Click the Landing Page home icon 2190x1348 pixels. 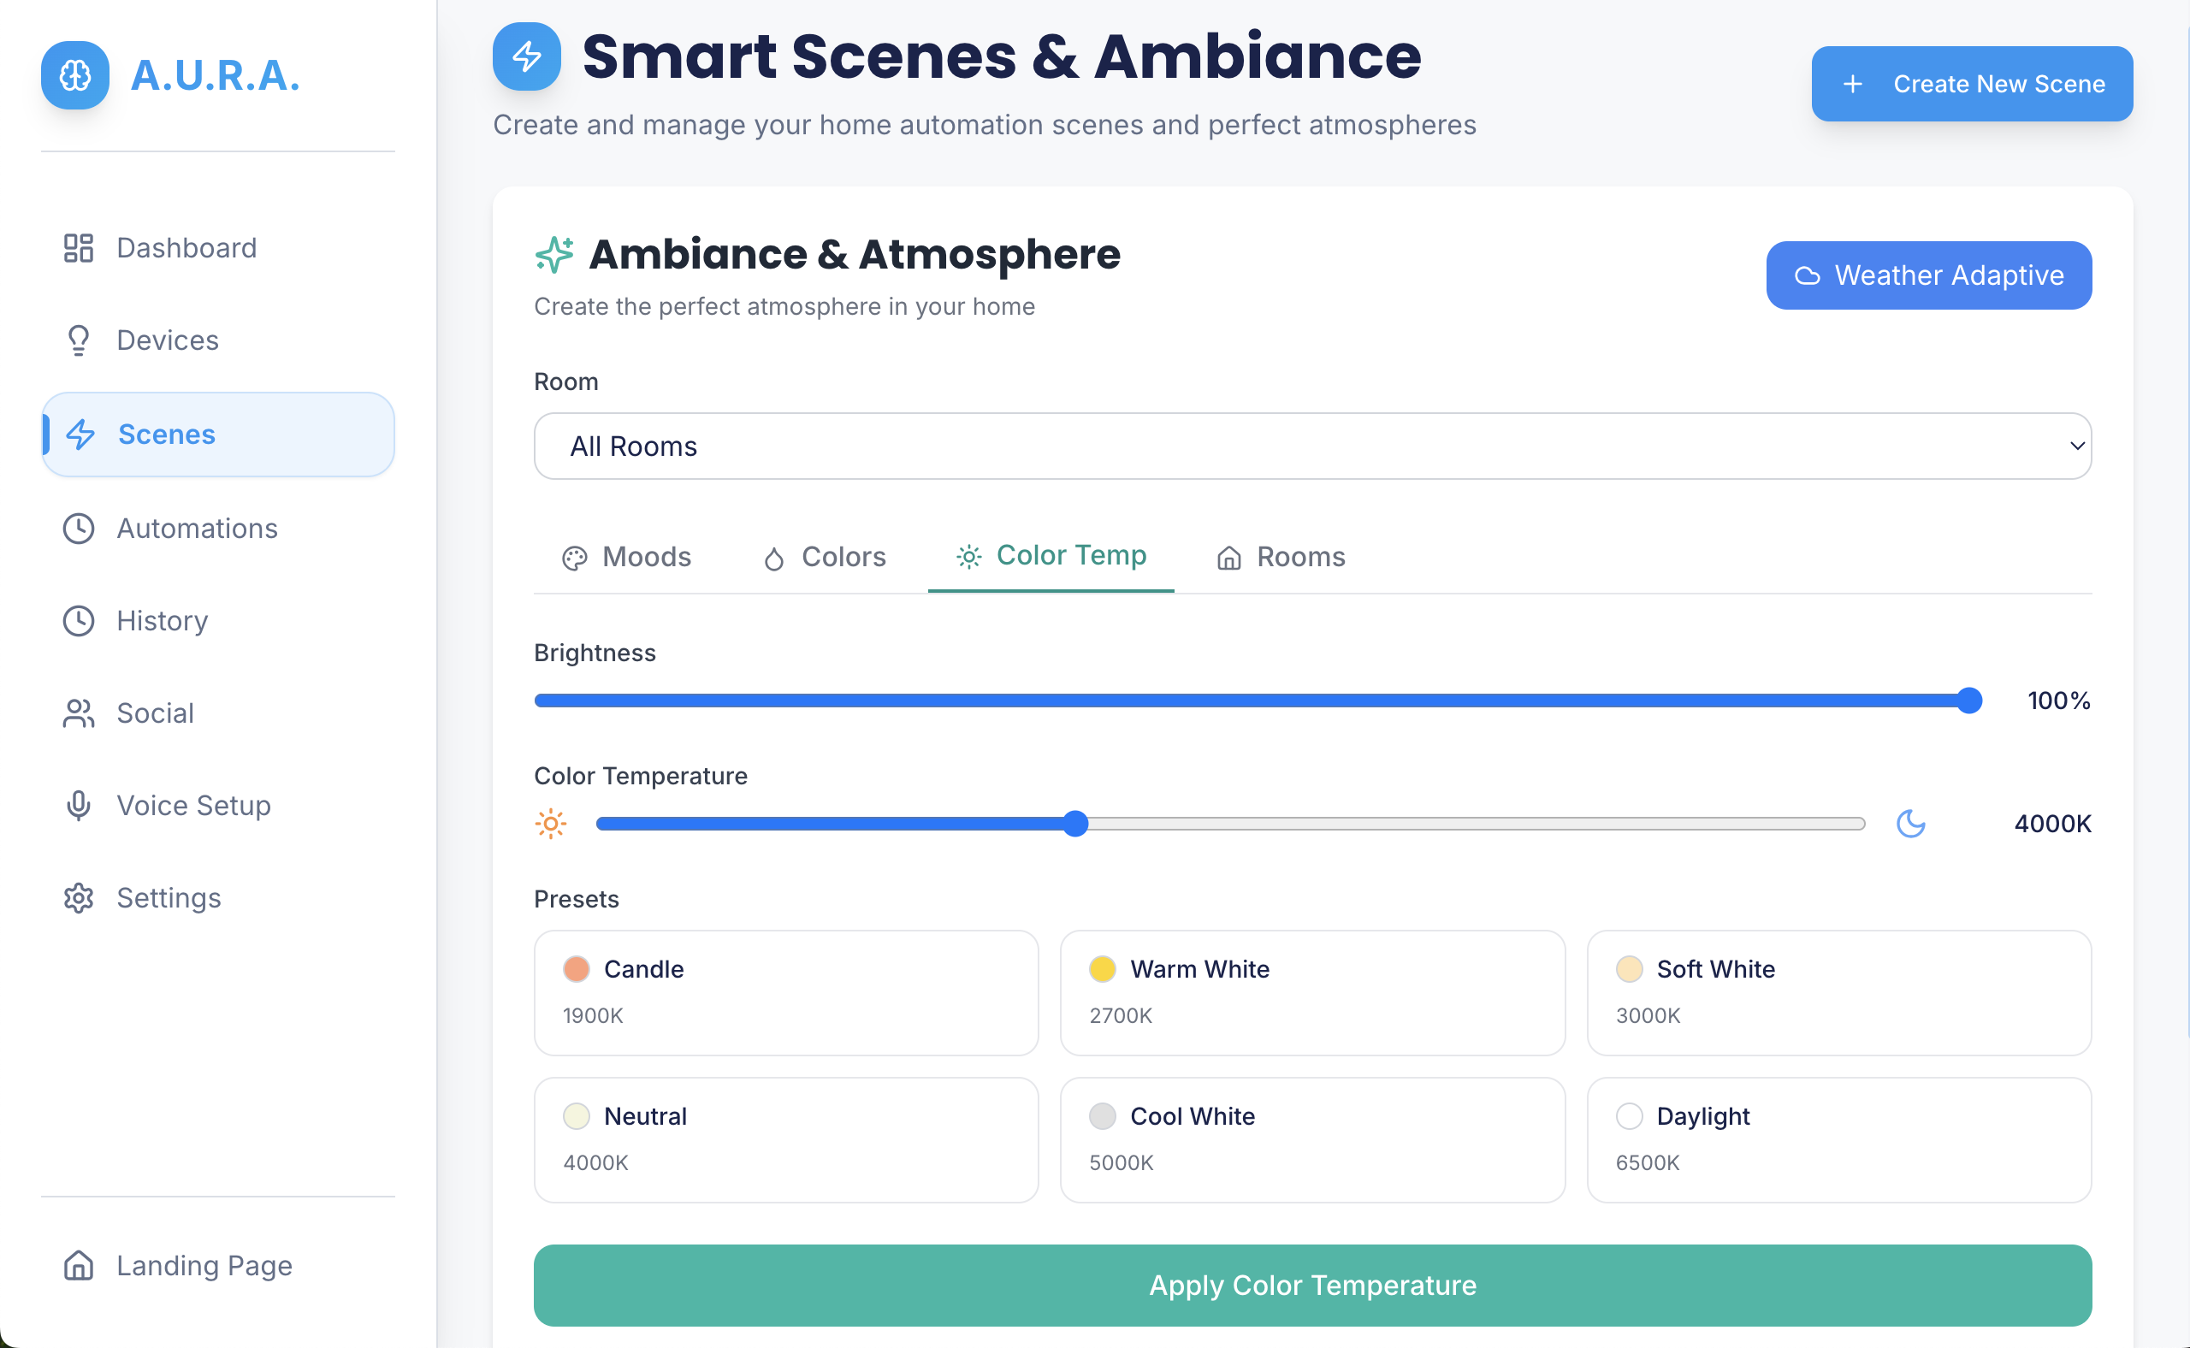(79, 1265)
